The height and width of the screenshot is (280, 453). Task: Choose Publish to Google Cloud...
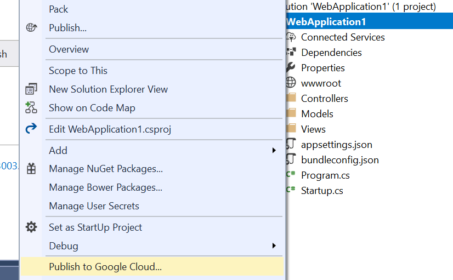point(152,267)
